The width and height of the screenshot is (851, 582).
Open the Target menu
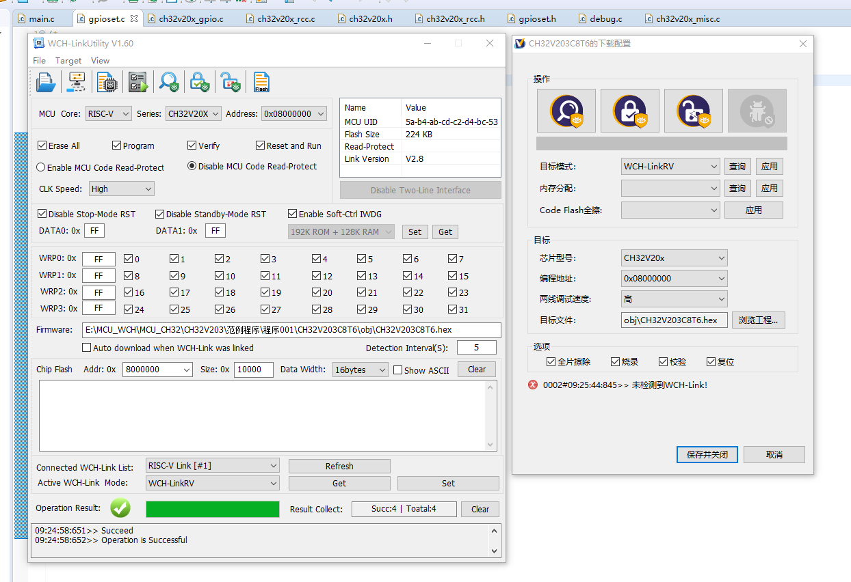point(68,61)
